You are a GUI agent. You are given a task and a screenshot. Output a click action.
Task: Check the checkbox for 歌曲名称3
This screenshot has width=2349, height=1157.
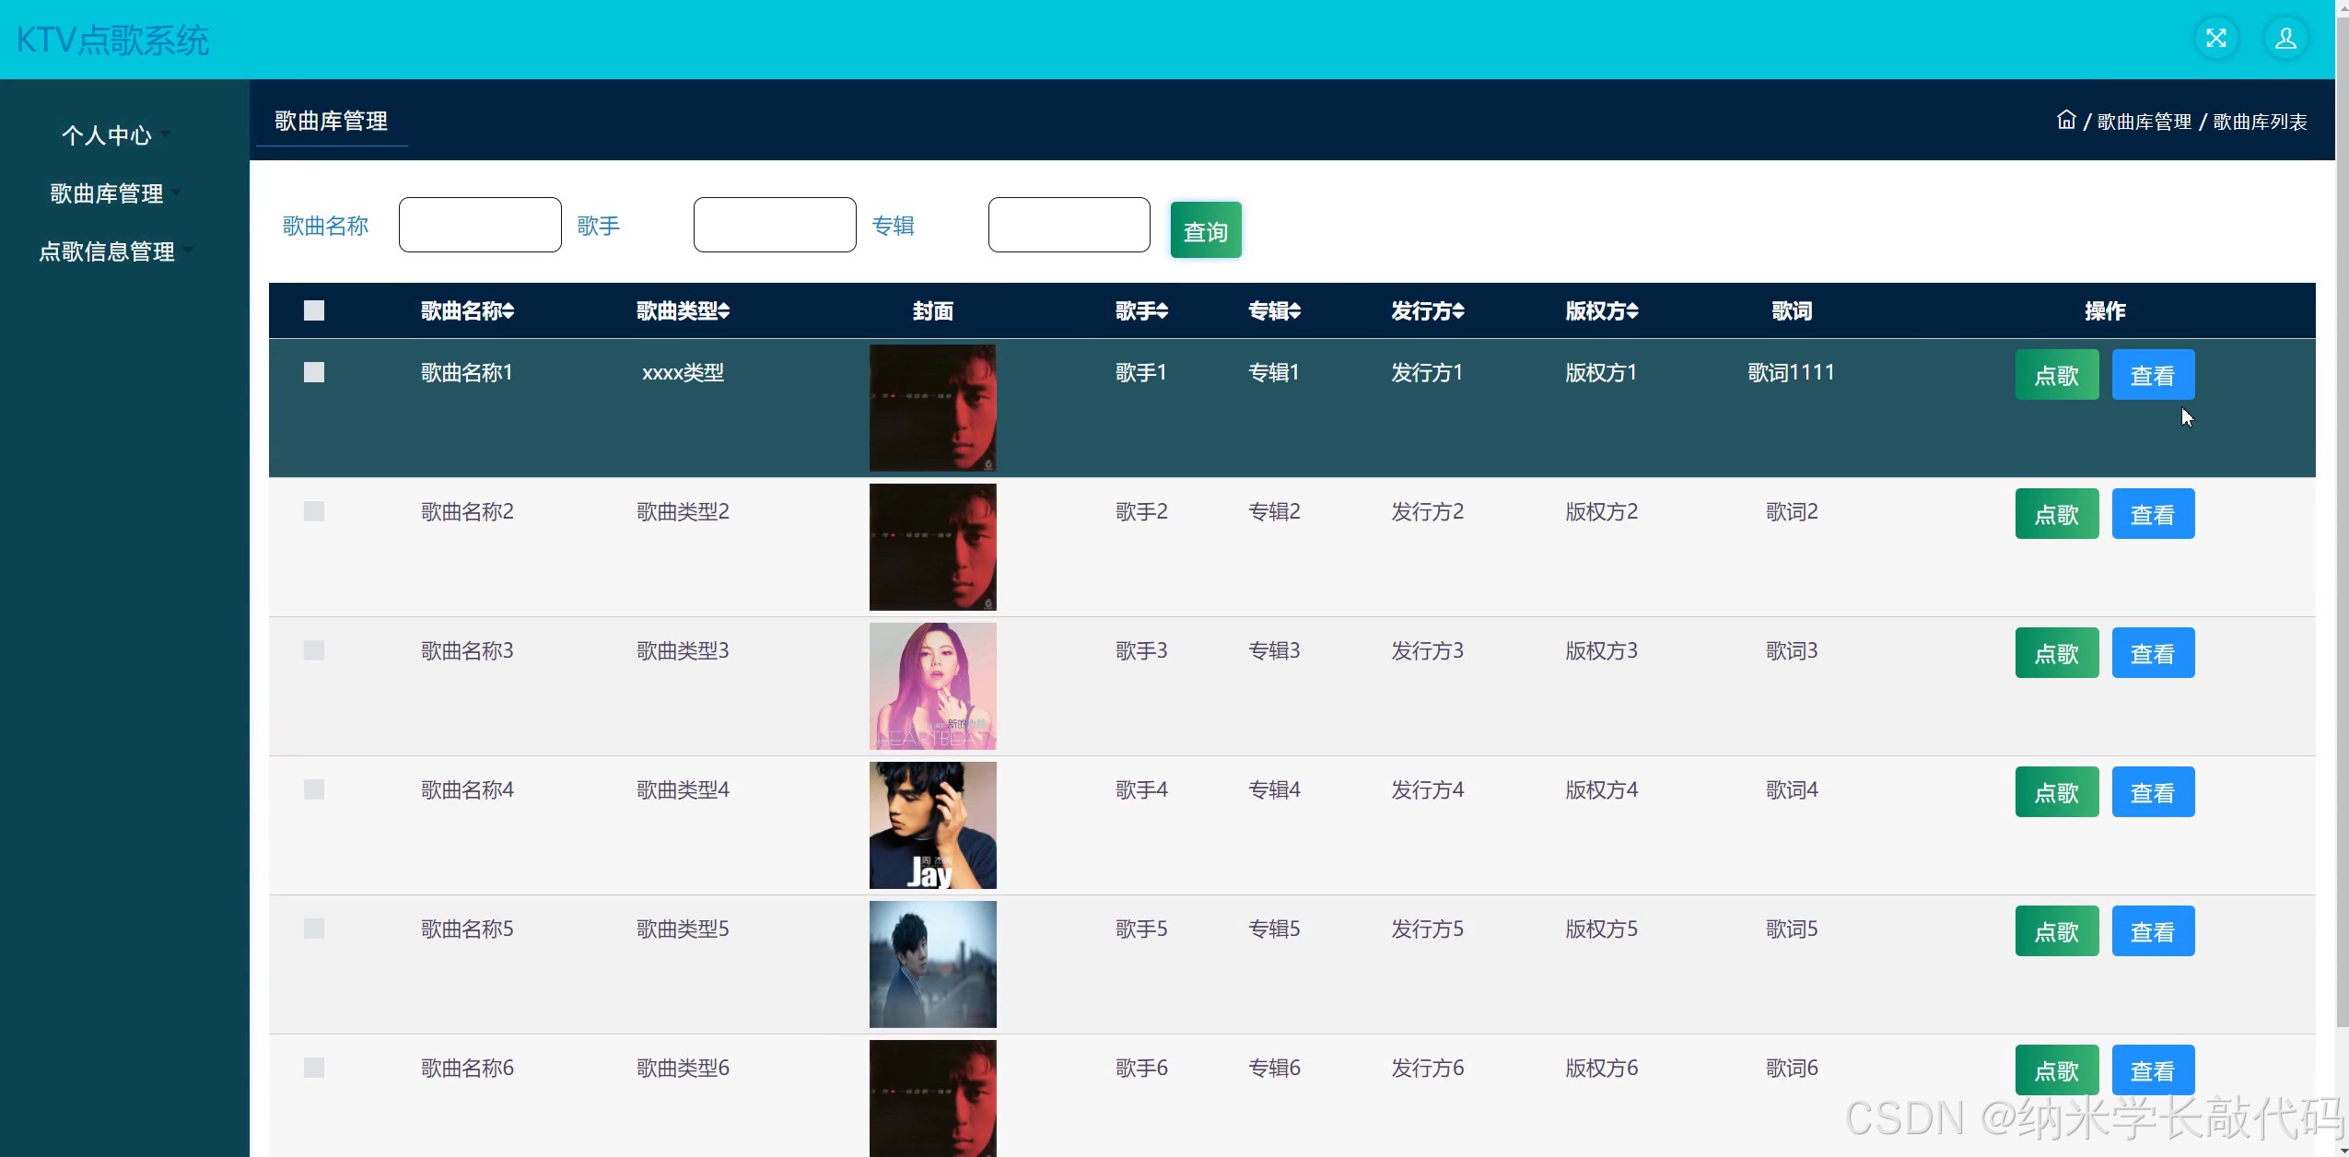point(313,649)
